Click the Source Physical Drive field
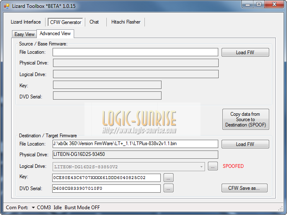 (135, 63)
